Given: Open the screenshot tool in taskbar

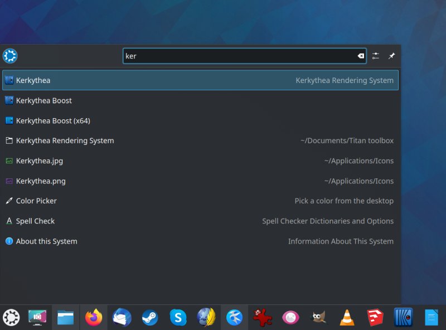Looking at the screenshot, I should (37, 318).
